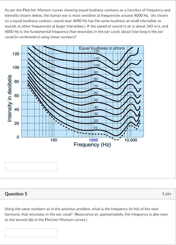Image resolution: width=176 pixels, height=245 pixels.
Task: Click the 90 phon contour label
Action: [96, 73]
